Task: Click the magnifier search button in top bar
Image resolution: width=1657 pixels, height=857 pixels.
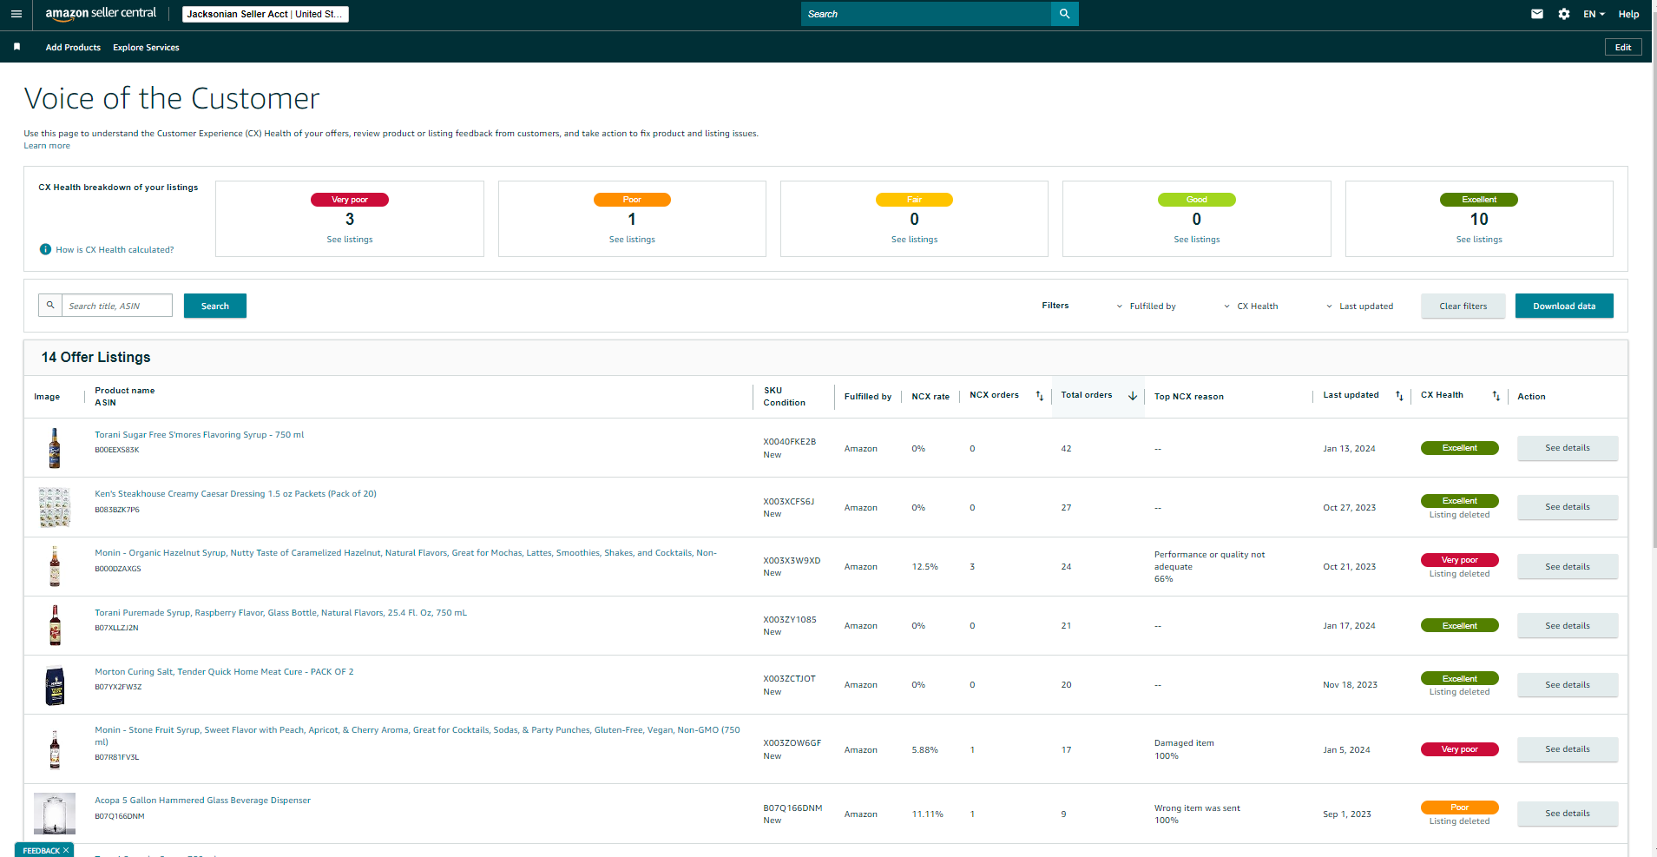Action: pos(1065,14)
